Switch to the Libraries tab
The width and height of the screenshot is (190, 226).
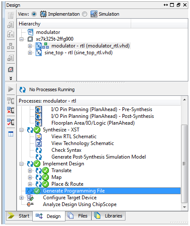tap(108, 216)
